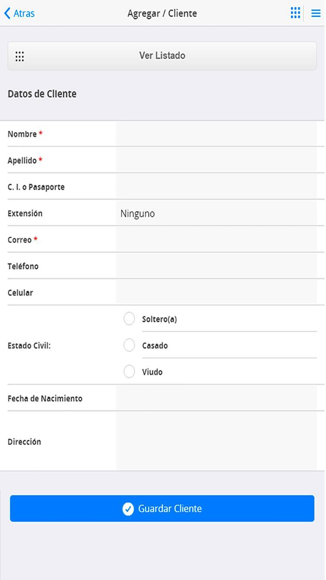Click the Correo input field
Image resolution: width=326 pixels, height=580 pixels.
pyautogui.click(x=216, y=240)
